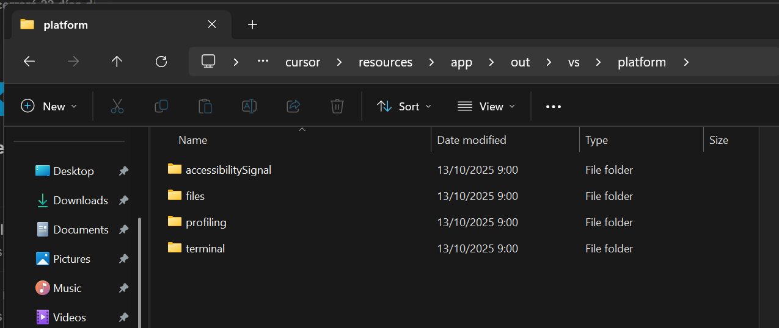Navigate back to previous folder
The height and width of the screenshot is (328, 779).
pos(29,62)
